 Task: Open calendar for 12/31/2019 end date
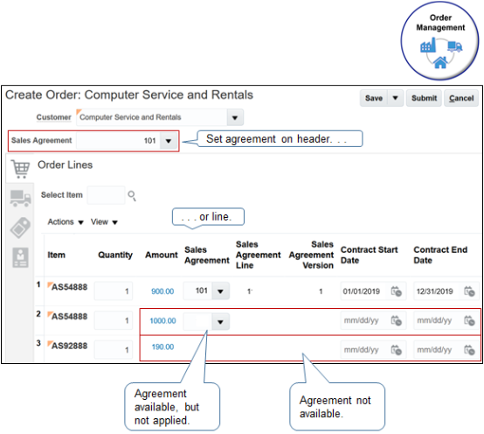[469, 291]
